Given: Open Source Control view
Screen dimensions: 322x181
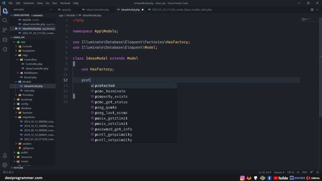Looking at the screenshot, I should [5, 30].
